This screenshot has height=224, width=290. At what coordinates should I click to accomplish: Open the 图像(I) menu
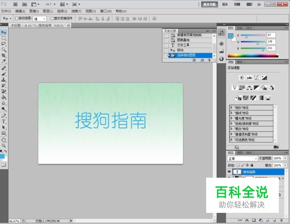coord(34,11)
